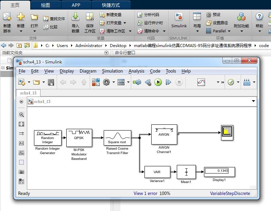The height and width of the screenshot is (211, 271).
Task: Click the Update Diagram icon
Action: 137,82
